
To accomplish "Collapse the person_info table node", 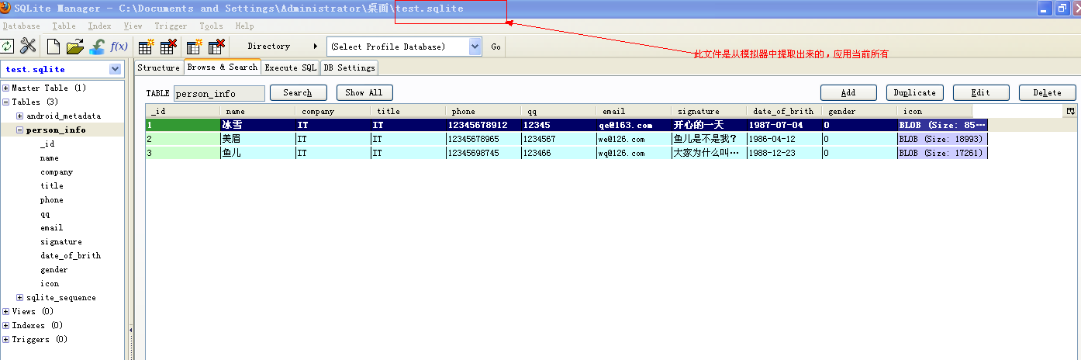I will click(20, 130).
